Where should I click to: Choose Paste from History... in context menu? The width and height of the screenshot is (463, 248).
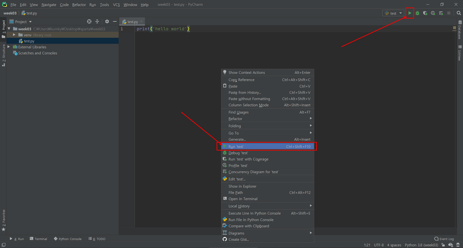pyautogui.click(x=268, y=92)
